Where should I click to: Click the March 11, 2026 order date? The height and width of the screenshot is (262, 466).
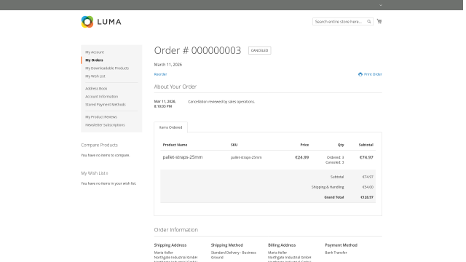tap(168, 65)
